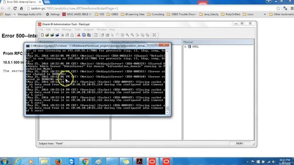294x165 pixels.
Task: Open the Diagram menu
Action: click(x=89, y=29)
